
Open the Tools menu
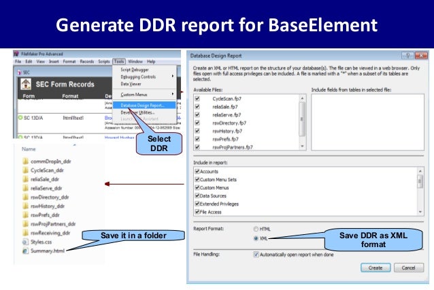coord(119,61)
